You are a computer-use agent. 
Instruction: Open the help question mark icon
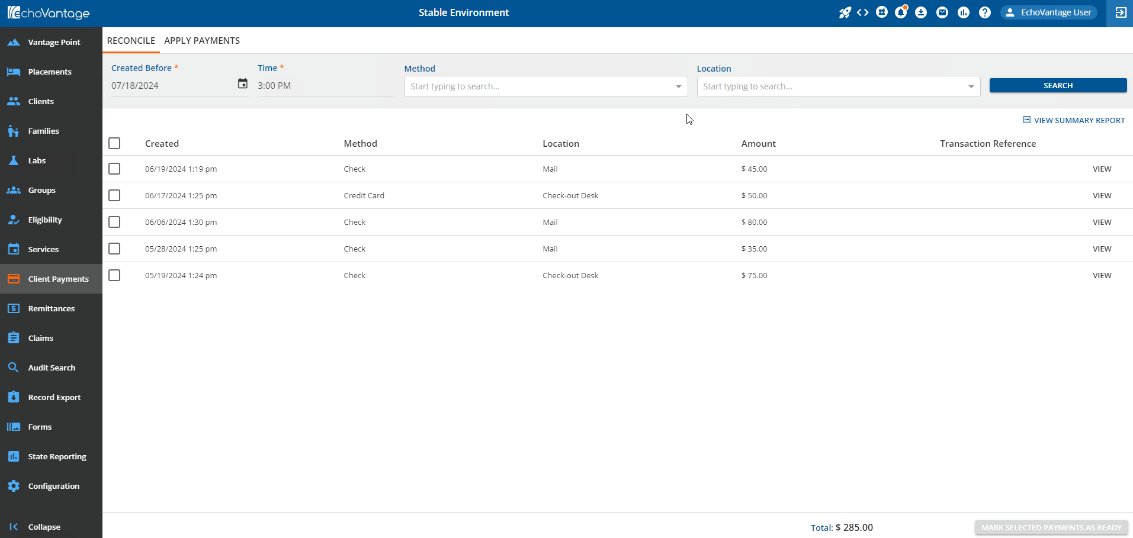tap(985, 12)
